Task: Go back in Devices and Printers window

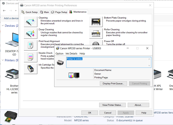Action: tap(4, 10)
